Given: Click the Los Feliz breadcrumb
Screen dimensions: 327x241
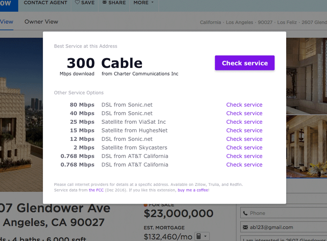Looking at the screenshot, I should coord(287,22).
